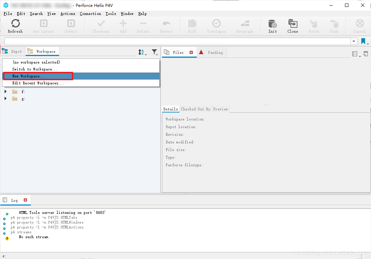Open the Actions menu
The height and width of the screenshot is (259, 371).
pyautogui.click(x=68, y=14)
